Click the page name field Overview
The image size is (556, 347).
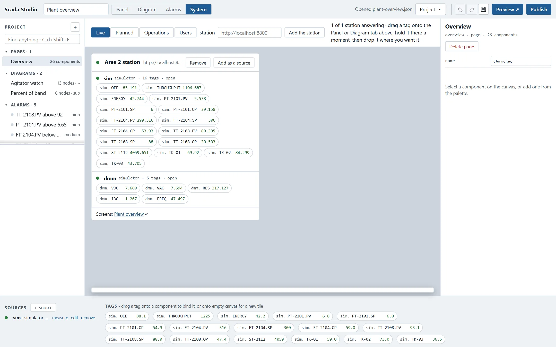click(x=521, y=61)
